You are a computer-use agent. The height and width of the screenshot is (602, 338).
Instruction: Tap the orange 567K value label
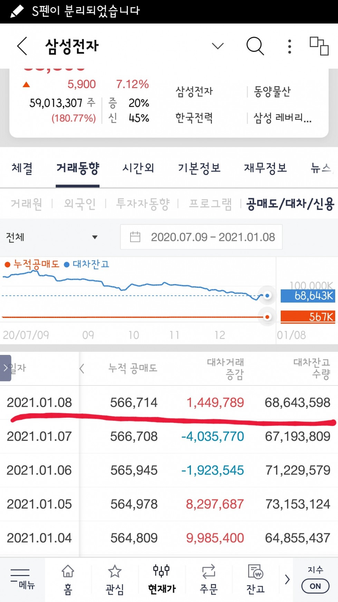click(308, 317)
